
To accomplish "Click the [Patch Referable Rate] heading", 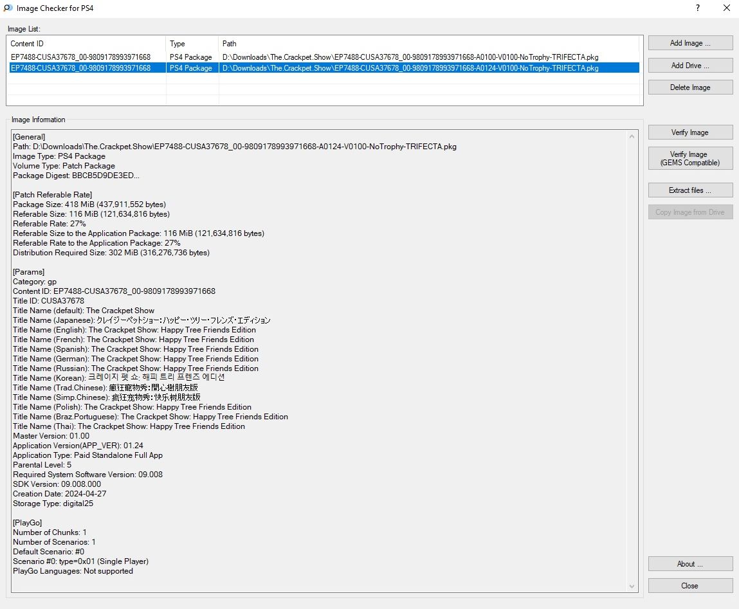I will point(52,195).
